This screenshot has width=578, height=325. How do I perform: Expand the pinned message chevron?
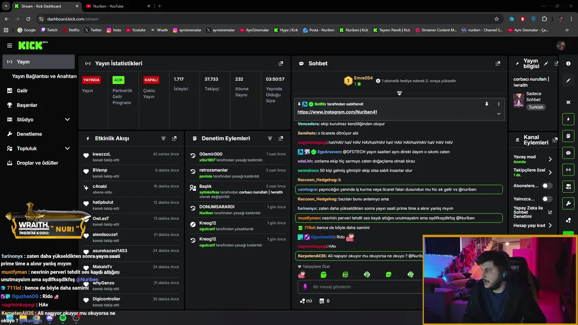point(499,114)
